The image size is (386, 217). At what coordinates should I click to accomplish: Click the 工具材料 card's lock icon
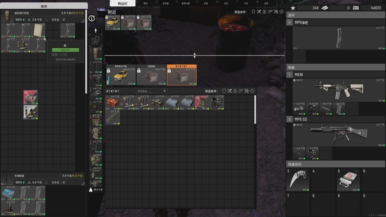139,70
